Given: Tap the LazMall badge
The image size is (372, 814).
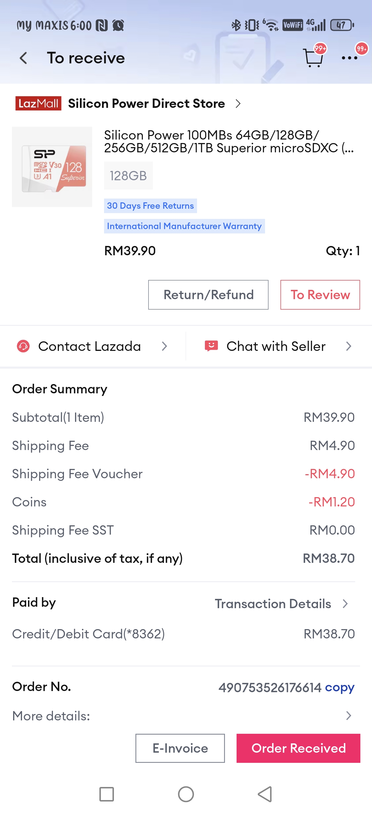Looking at the screenshot, I should [38, 104].
